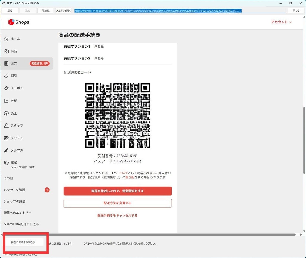Open 分析 menu item
This screenshot has height=258, width=306.
click(27, 101)
